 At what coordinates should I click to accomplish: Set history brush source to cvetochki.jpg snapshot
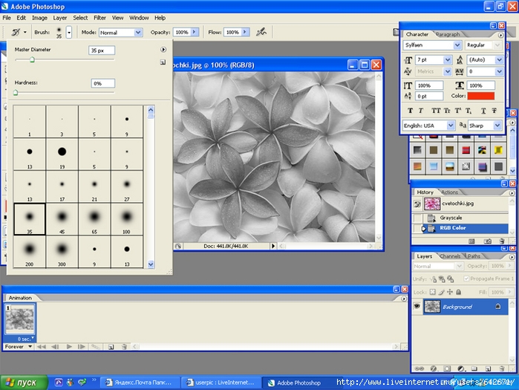click(x=417, y=204)
